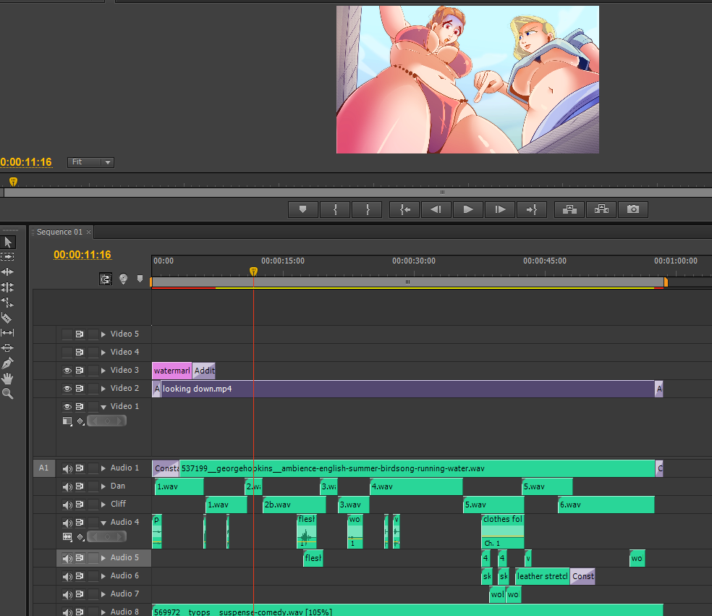Select the Slide tool
This screenshot has height=616, width=712.
click(8, 348)
